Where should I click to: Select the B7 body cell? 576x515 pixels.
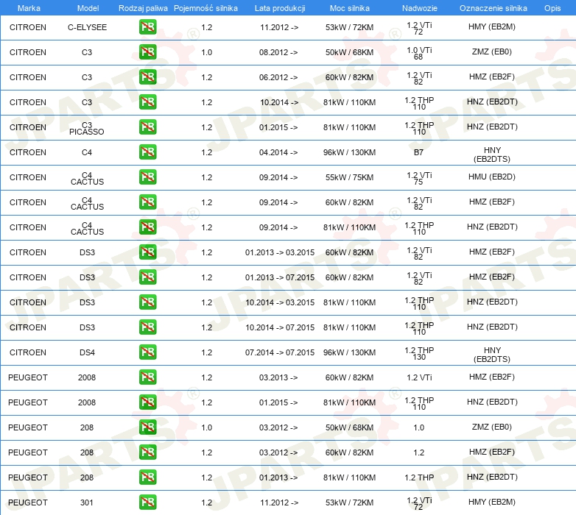pos(419,152)
